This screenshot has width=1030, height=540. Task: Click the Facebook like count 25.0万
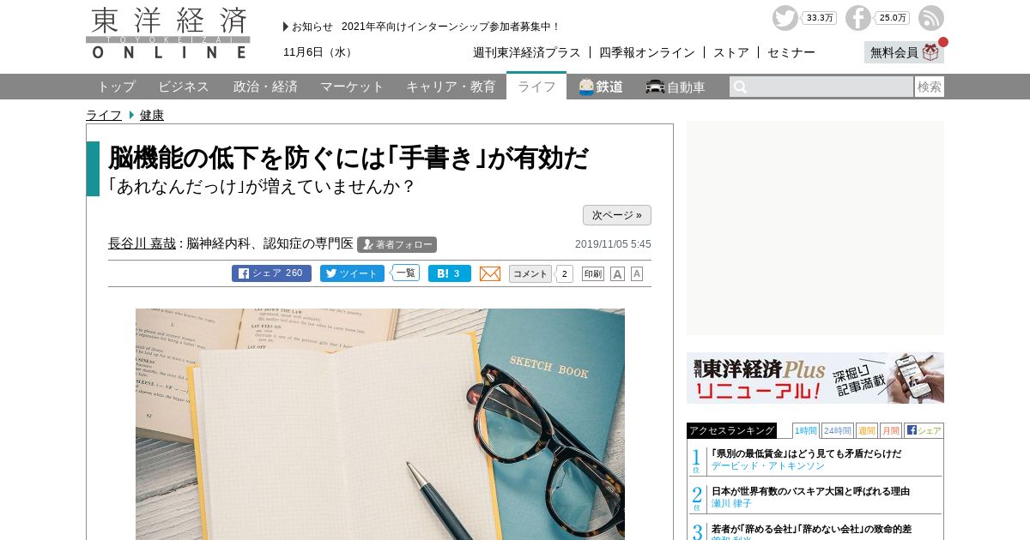pos(893,18)
